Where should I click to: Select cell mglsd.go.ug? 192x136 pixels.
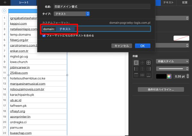click(38, 56)
